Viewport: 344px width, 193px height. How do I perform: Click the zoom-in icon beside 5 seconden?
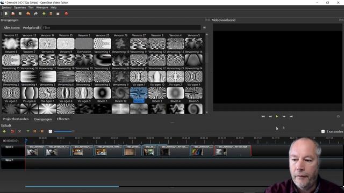point(323,131)
